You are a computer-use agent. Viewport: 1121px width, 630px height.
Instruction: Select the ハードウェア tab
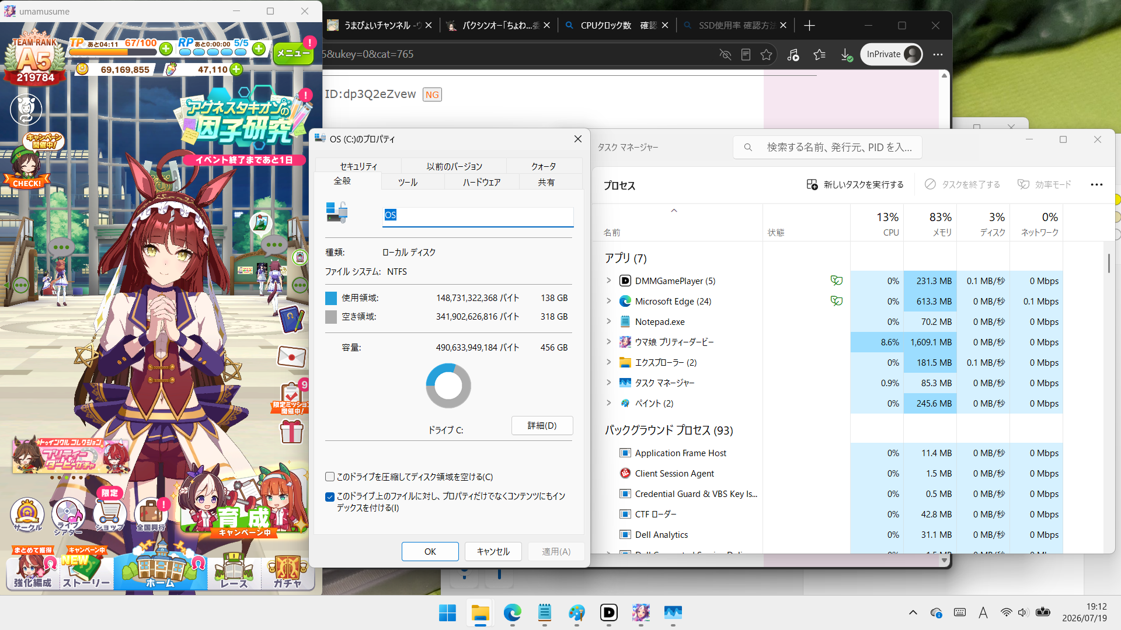click(482, 182)
